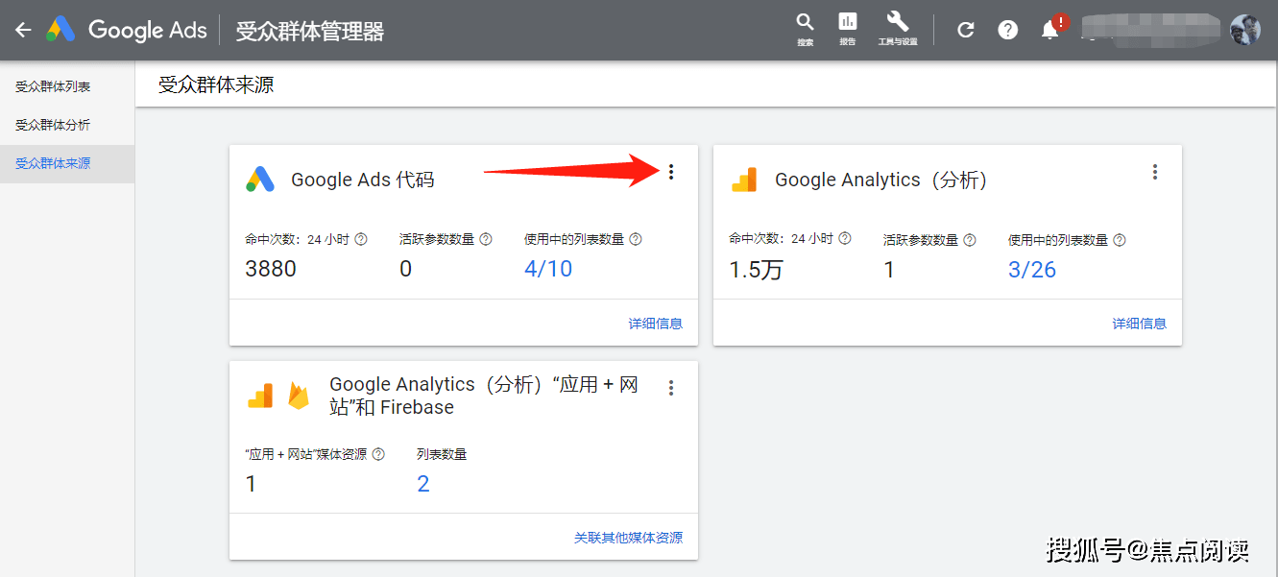The image size is (1278, 577).
Task: Open Google Analytics（分析）card three-dot menu
Action: 1155,172
